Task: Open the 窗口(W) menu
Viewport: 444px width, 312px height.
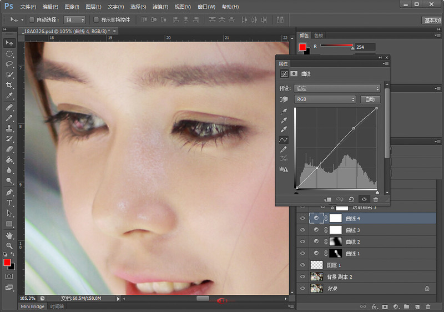Action: click(x=206, y=7)
